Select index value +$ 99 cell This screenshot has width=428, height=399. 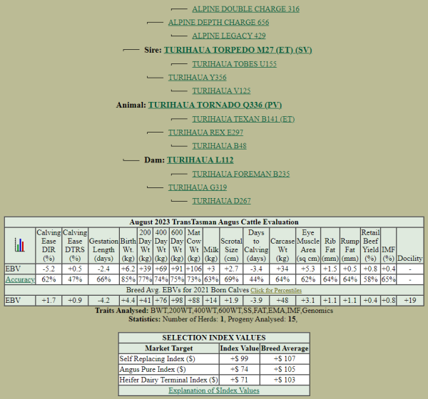click(x=240, y=359)
